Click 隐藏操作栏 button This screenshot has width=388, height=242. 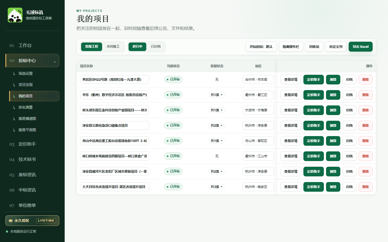click(x=291, y=47)
